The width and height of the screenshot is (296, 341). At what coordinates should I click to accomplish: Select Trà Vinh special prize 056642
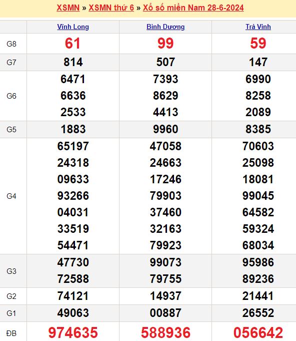tap(258, 332)
